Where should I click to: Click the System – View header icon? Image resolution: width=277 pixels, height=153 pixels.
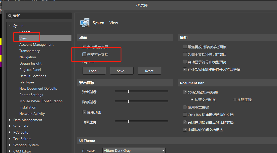85,23
